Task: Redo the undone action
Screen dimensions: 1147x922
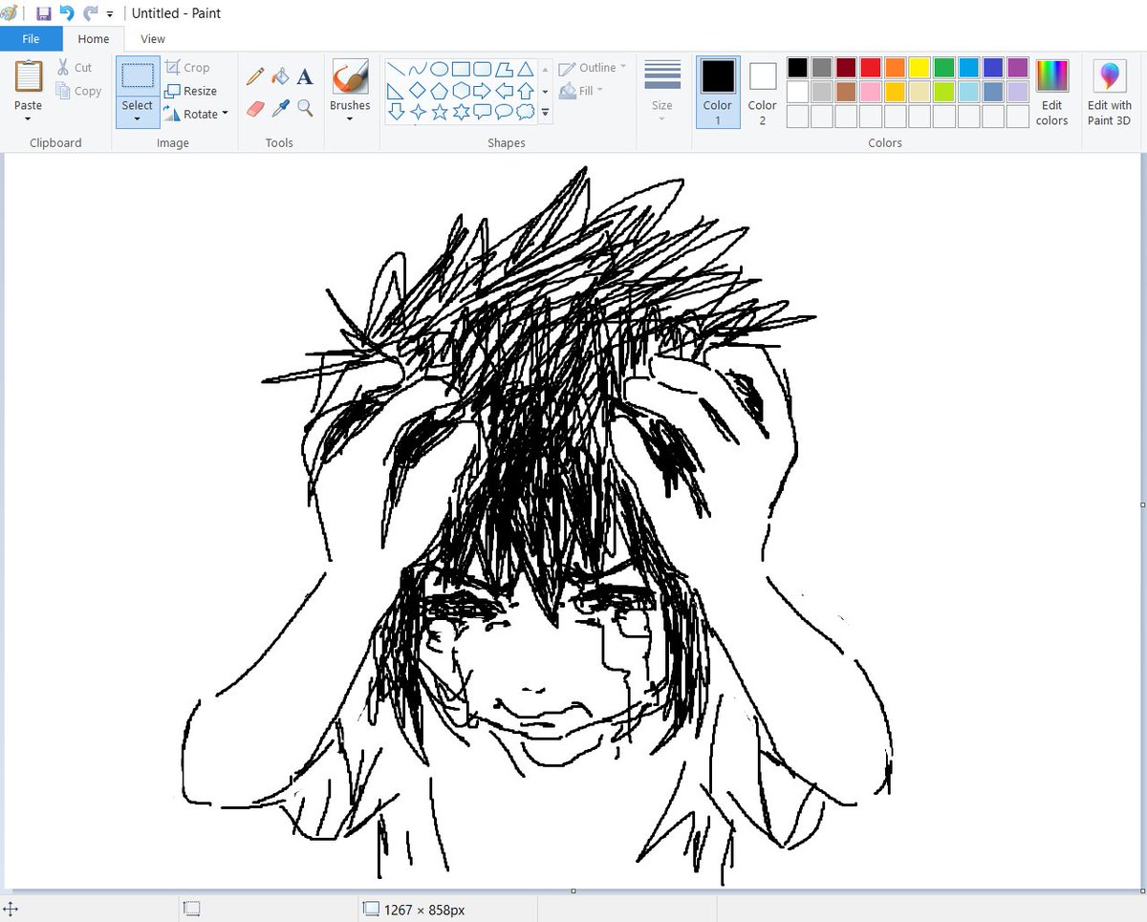Action: coord(91,13)
